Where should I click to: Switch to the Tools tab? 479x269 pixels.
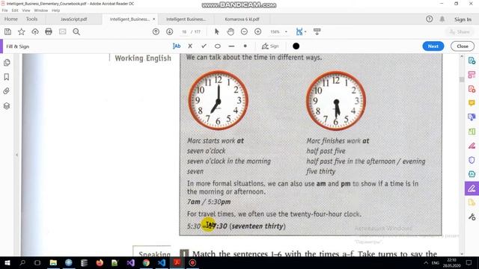(31, 19)
